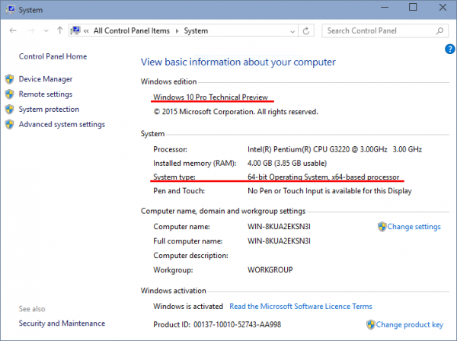Open Control Panel Home

[x=53, y=56]
